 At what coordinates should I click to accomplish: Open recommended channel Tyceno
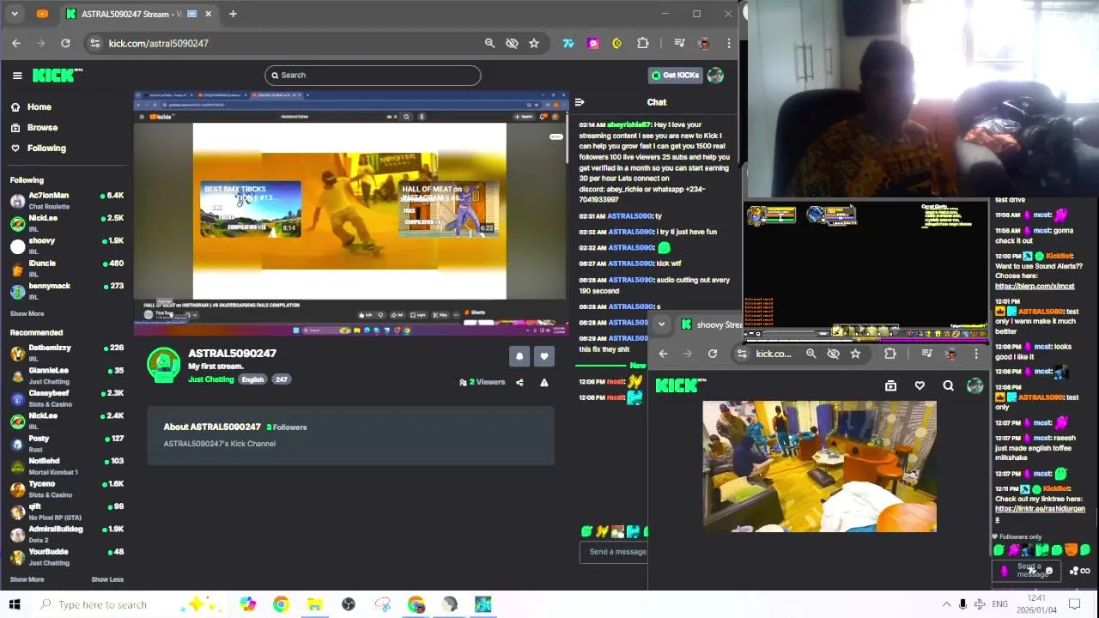point(67,488)
